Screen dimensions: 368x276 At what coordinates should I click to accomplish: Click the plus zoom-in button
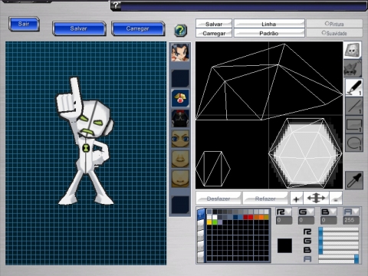click(x=297, y=199)
